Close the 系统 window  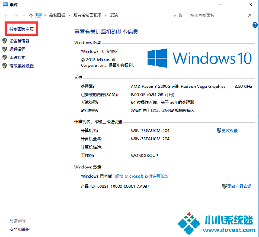pyautogui.click(x=250, y=5)
